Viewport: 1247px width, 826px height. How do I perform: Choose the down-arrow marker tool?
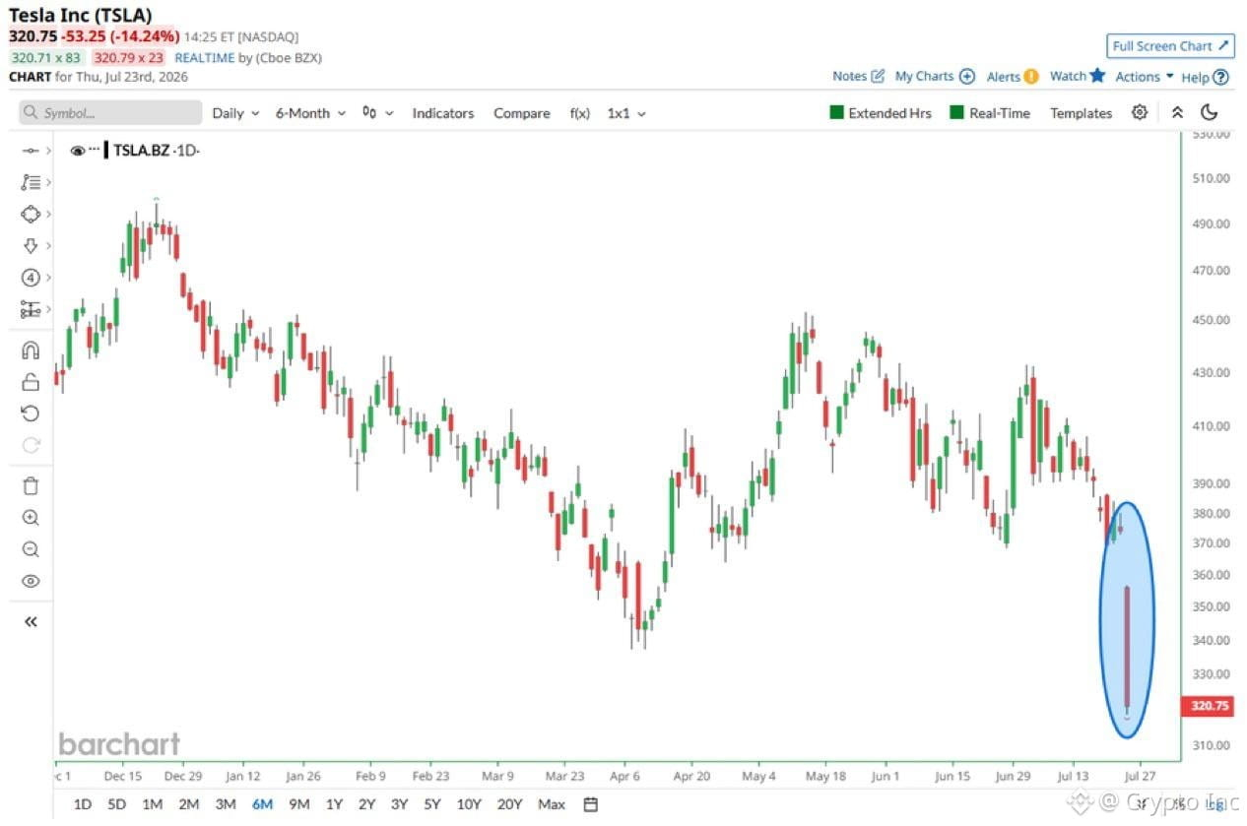(30, 246)
